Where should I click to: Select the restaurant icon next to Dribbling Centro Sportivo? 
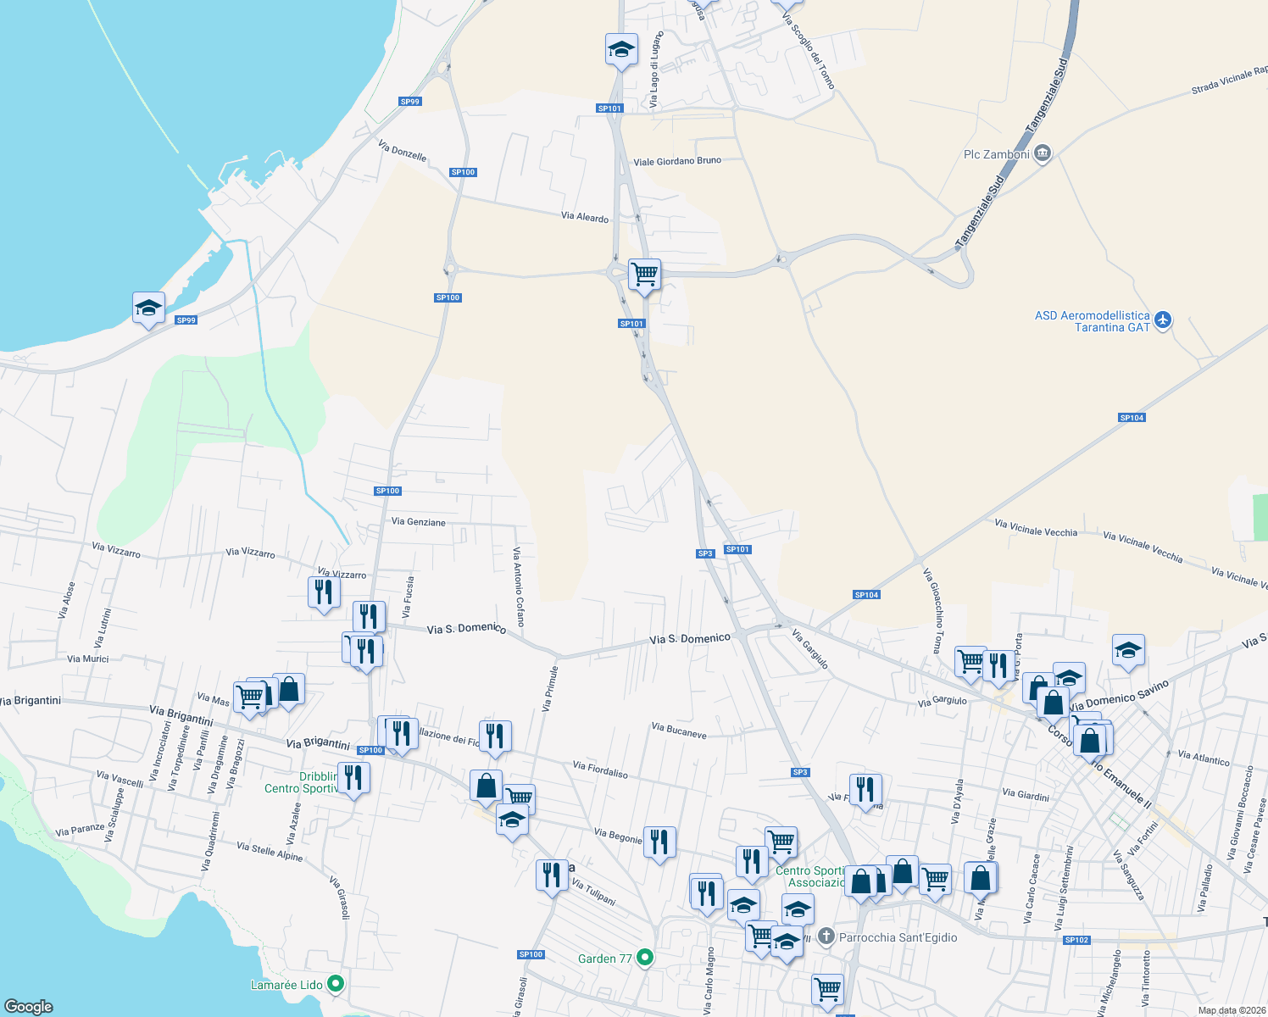pyautogui.click(x=354, y=778)
